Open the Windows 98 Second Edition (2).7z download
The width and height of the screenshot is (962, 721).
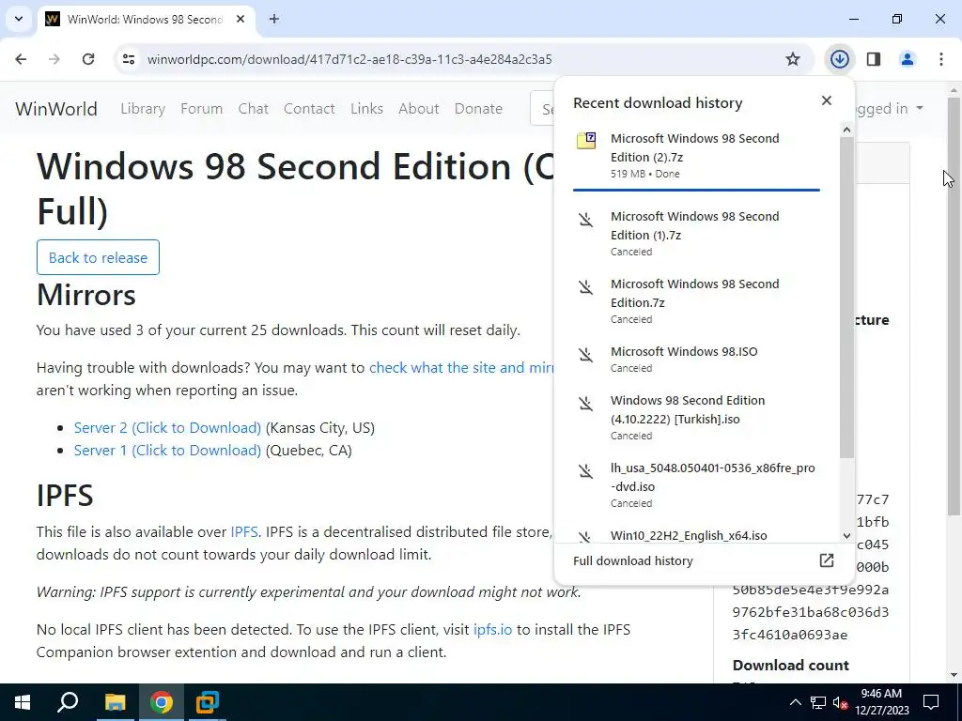(x=696, y=156)
